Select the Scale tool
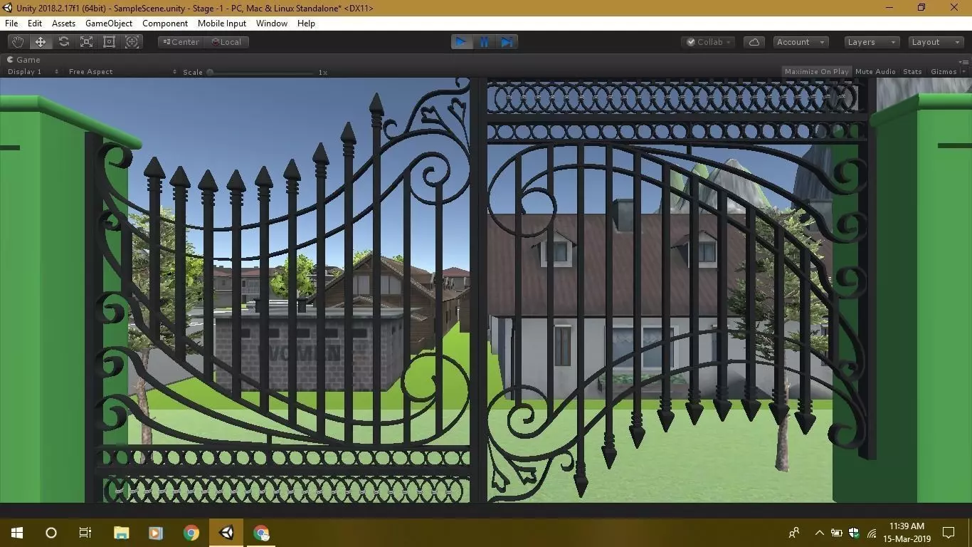The image size is (972, 547). (x=86, y=42)
